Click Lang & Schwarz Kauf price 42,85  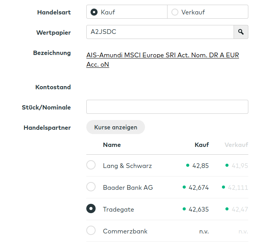click(x=201, y=166)
